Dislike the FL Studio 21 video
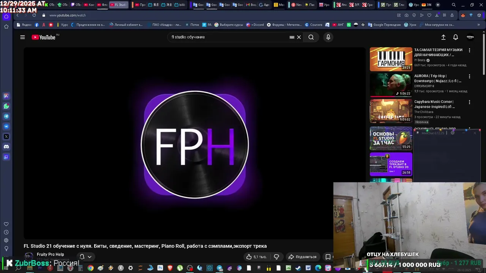This screenshot has height=273, width=486. tap(276, 257)
